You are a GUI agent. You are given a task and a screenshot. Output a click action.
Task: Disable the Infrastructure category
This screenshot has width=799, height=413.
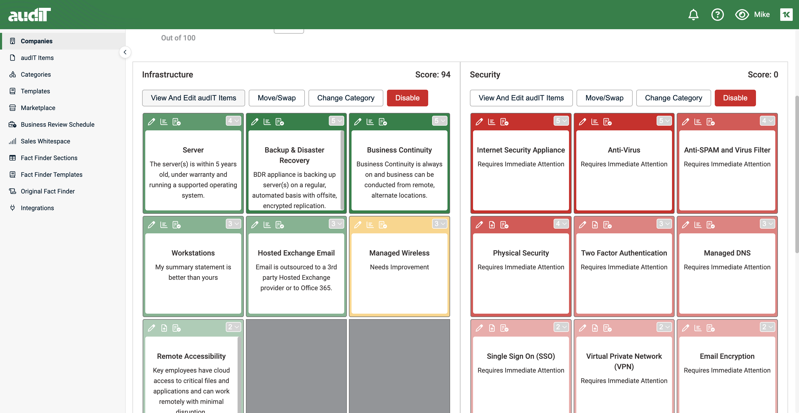407,98
